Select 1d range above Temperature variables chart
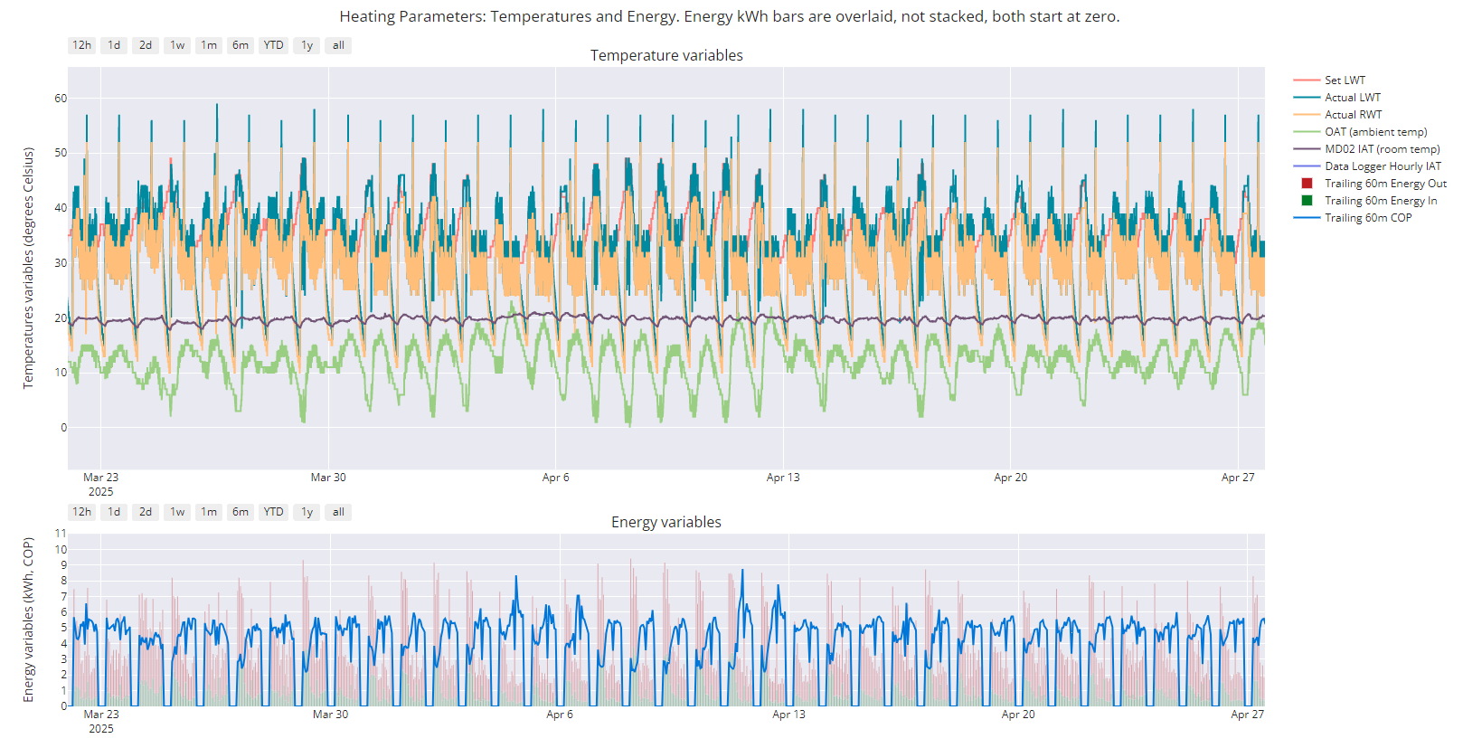The width and height of the screenshot is (1463, 748). tap(114, 45)
